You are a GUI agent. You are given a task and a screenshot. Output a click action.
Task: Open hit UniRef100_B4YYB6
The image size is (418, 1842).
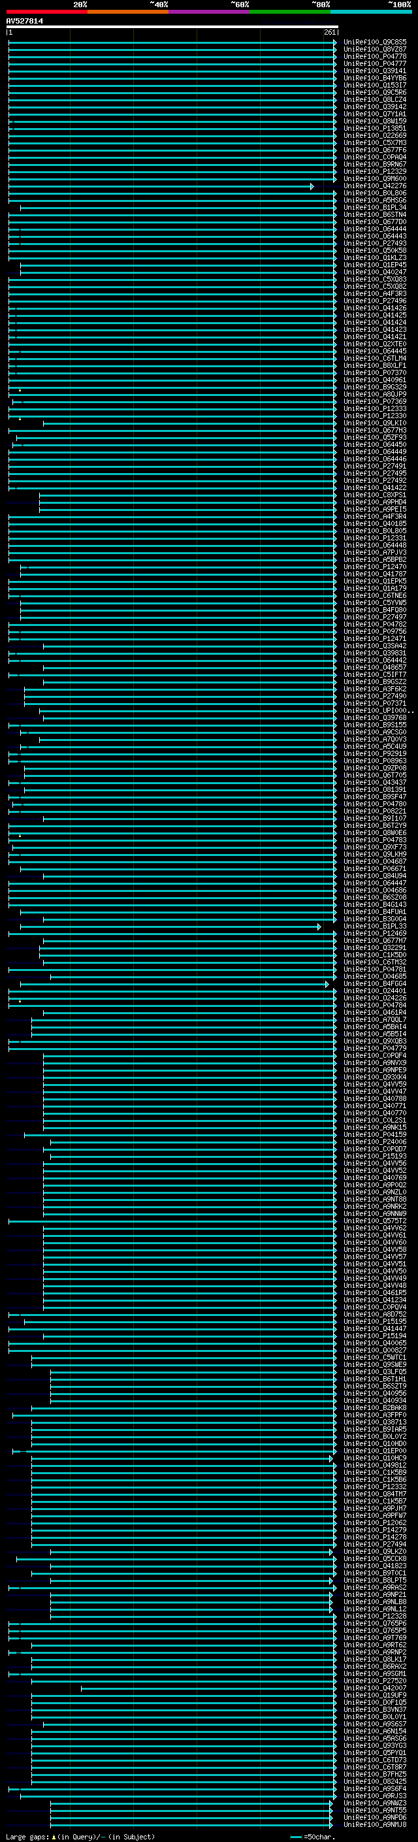coord(374,78)
